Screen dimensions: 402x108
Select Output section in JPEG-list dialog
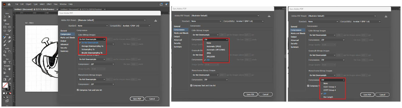pos(177,36)
